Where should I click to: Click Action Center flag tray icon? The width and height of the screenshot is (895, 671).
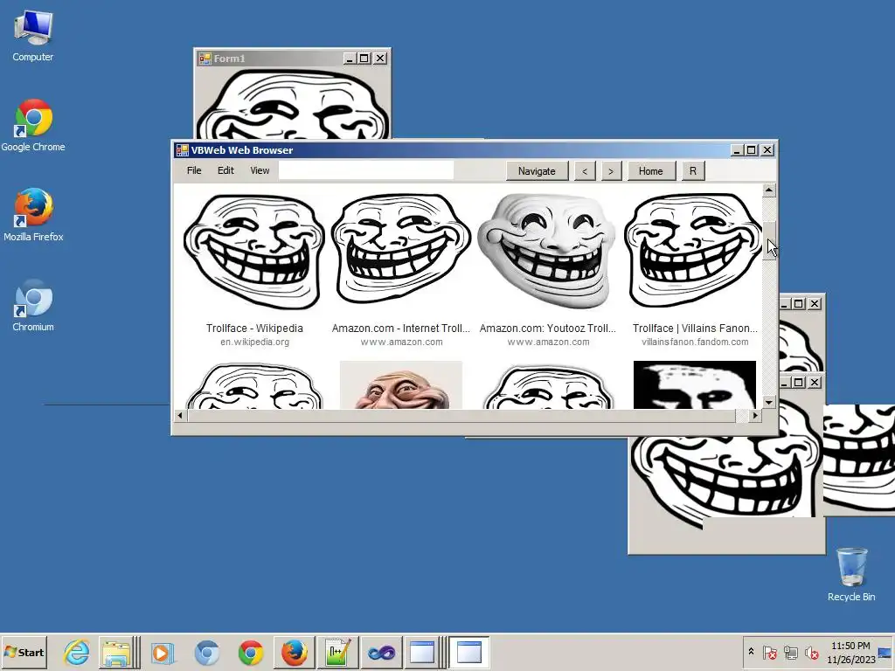point(769,652)
